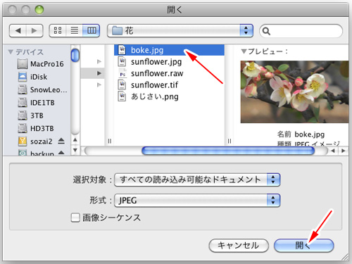The height and width of the screenshot is (264, 352).
Task: Switch to icon view mode
Action: pyautogui.click(x=58, y=31)
